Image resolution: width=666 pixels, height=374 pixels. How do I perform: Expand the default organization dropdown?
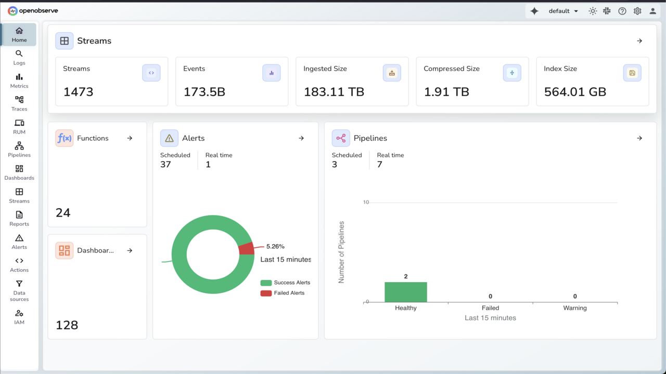pos(563,11)
